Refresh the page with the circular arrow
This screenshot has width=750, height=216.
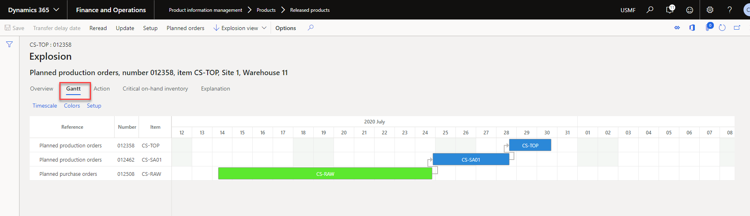722,28
